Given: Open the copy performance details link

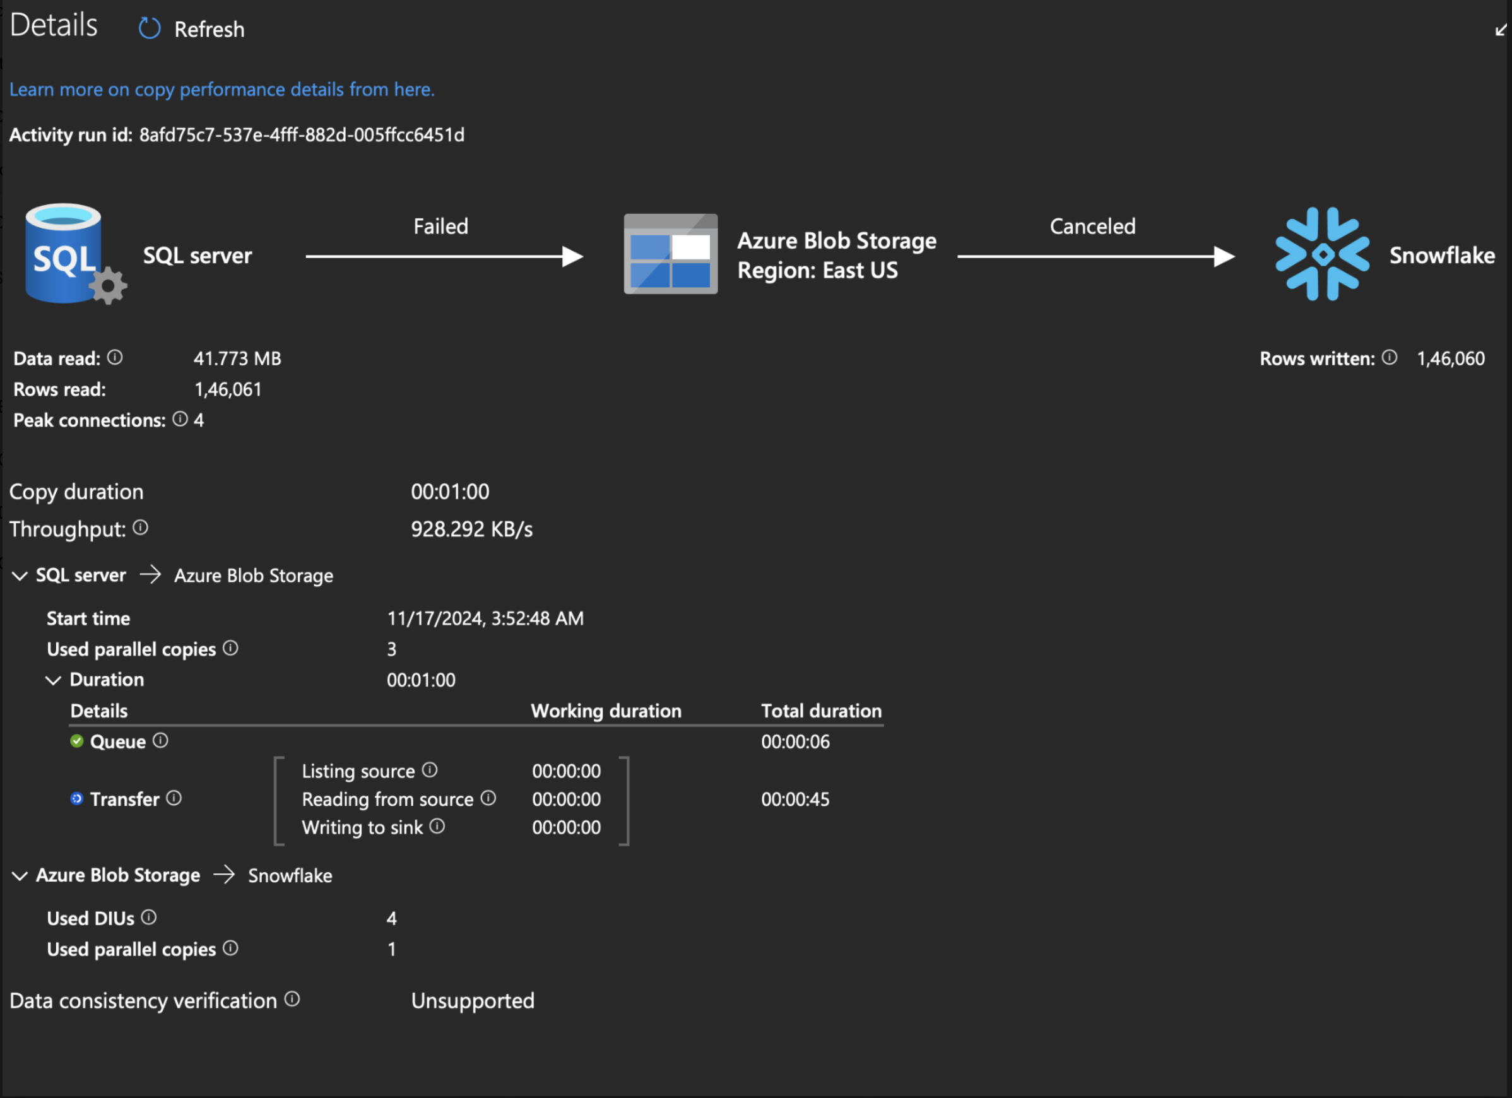Looking at the screenshot, I should (x=221, y=90).
